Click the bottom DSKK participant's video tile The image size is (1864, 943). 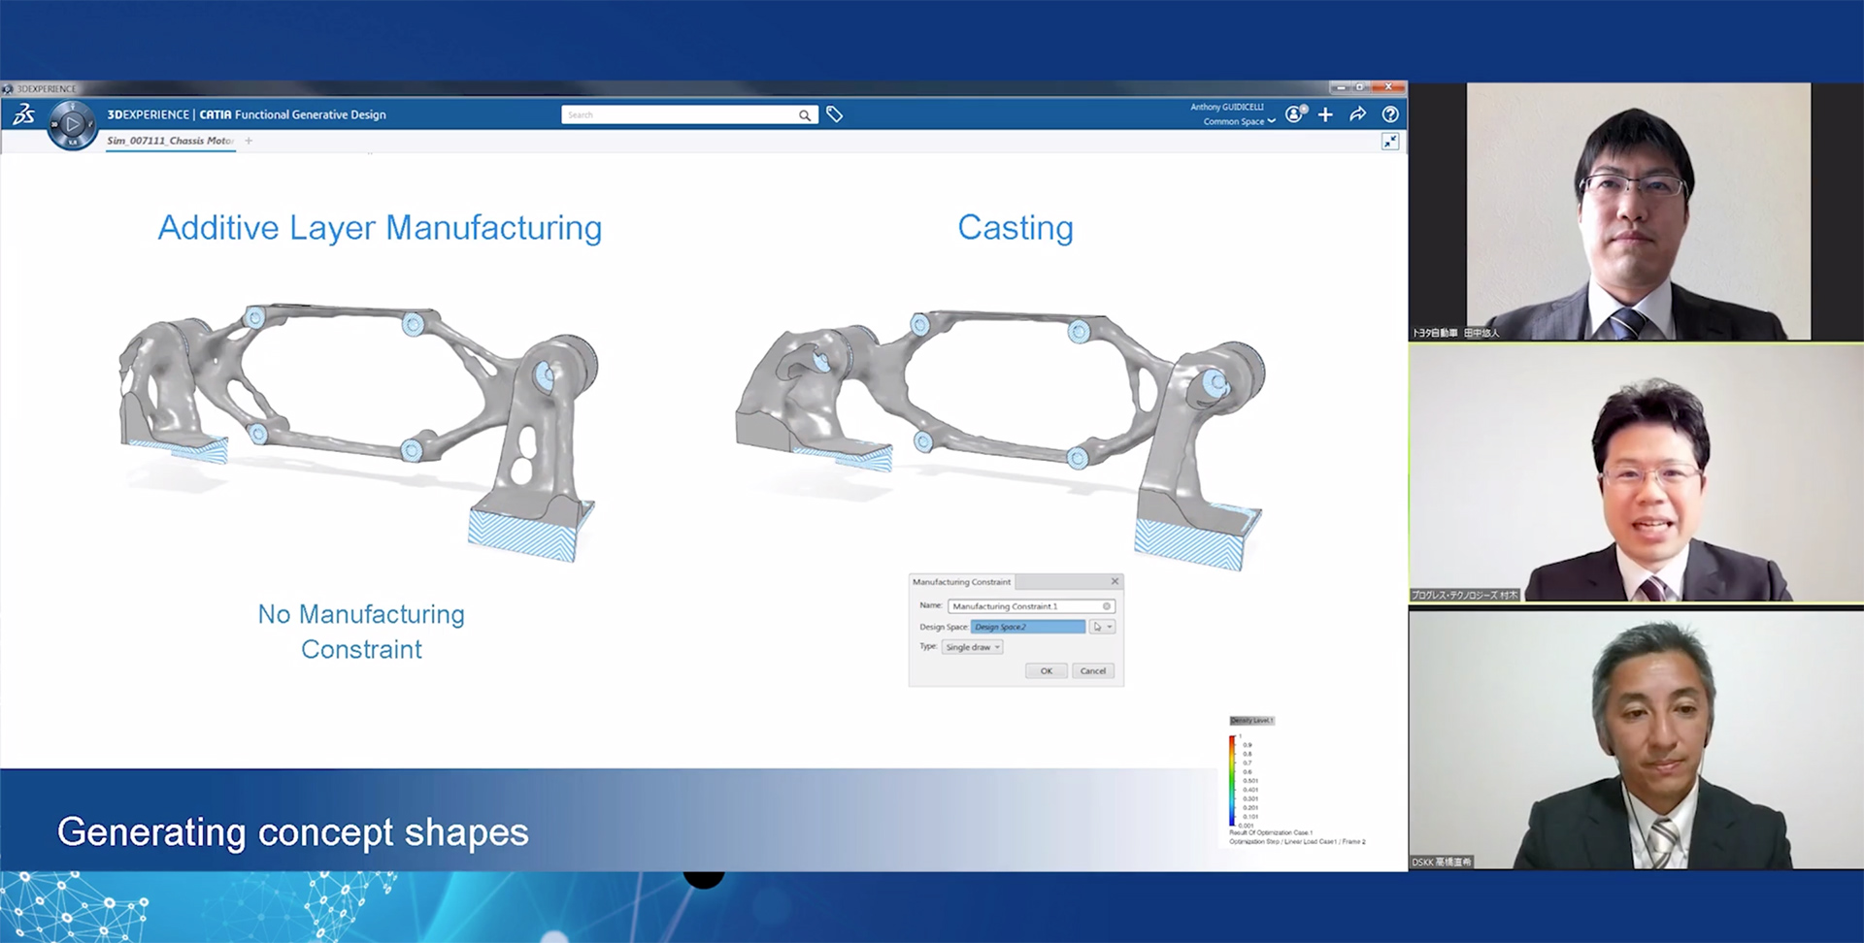pyautogui.click(x=1637, y=739)
